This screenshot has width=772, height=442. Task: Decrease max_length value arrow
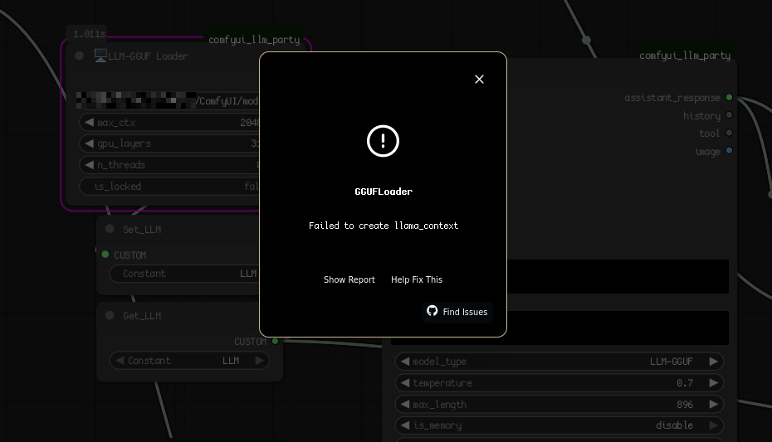(x=405, y=404)
